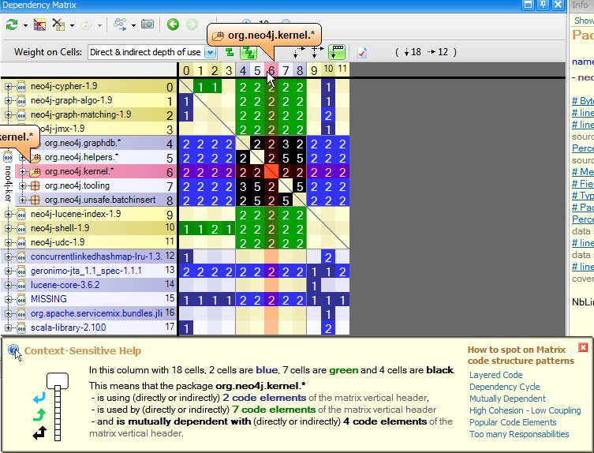Click the folder icon of org.neo4j.kernel.* row
594x453 pixels.
click(35, 172)
